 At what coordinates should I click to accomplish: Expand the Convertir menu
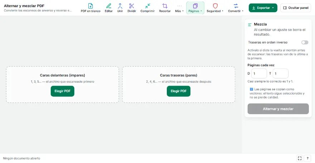236,8
